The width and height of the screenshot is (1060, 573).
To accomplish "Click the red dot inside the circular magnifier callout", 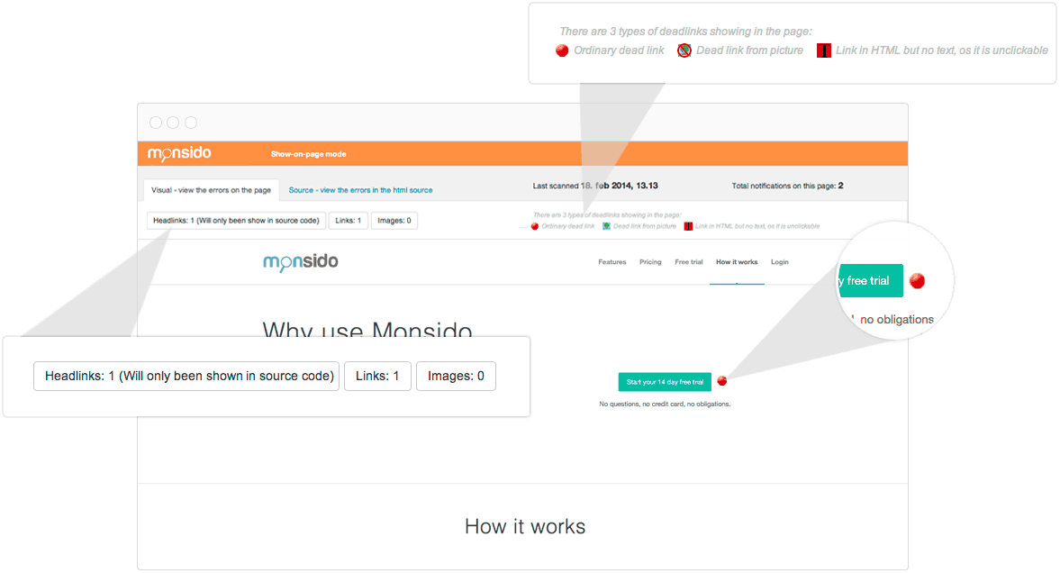I will click(x=918, y=281).
